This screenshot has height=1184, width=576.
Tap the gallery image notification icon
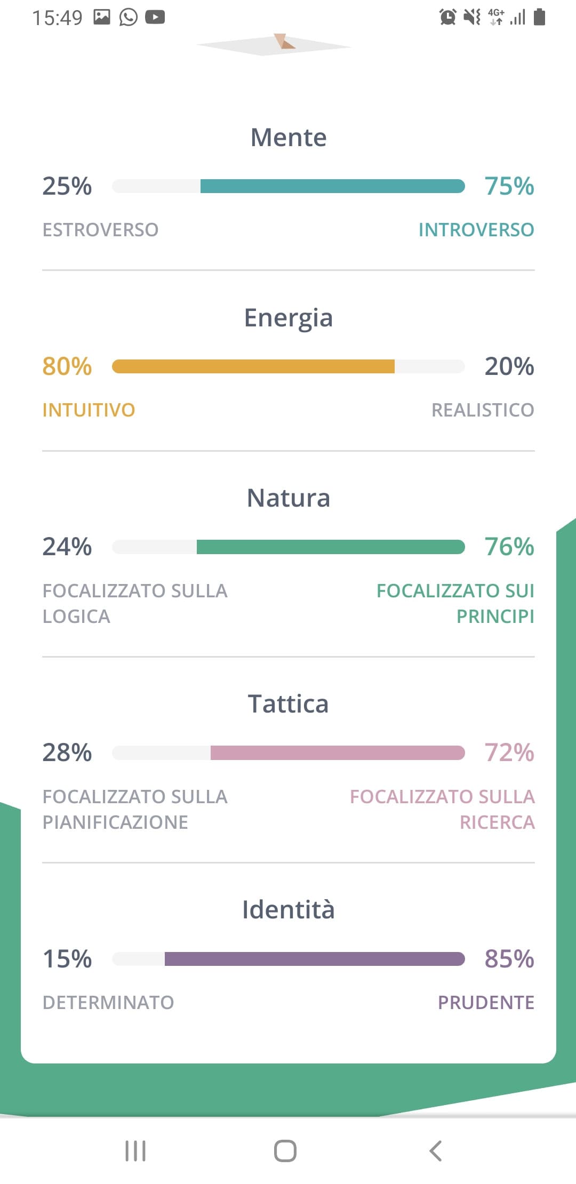[102, 18]
